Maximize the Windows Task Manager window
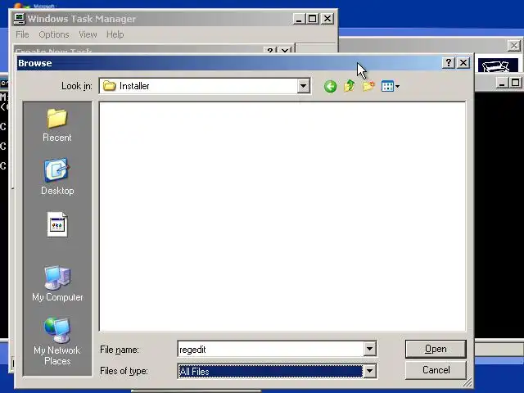 click(313, 19)
